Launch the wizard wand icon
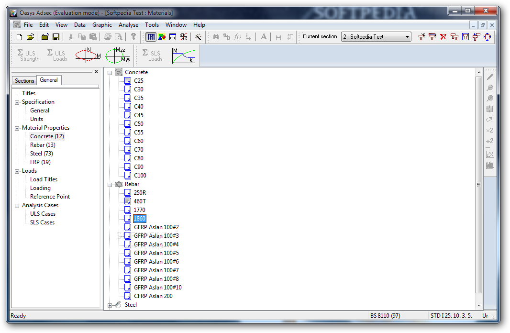Screen dimensions: 510x333 pyautogui.click(x=198, y=37)
